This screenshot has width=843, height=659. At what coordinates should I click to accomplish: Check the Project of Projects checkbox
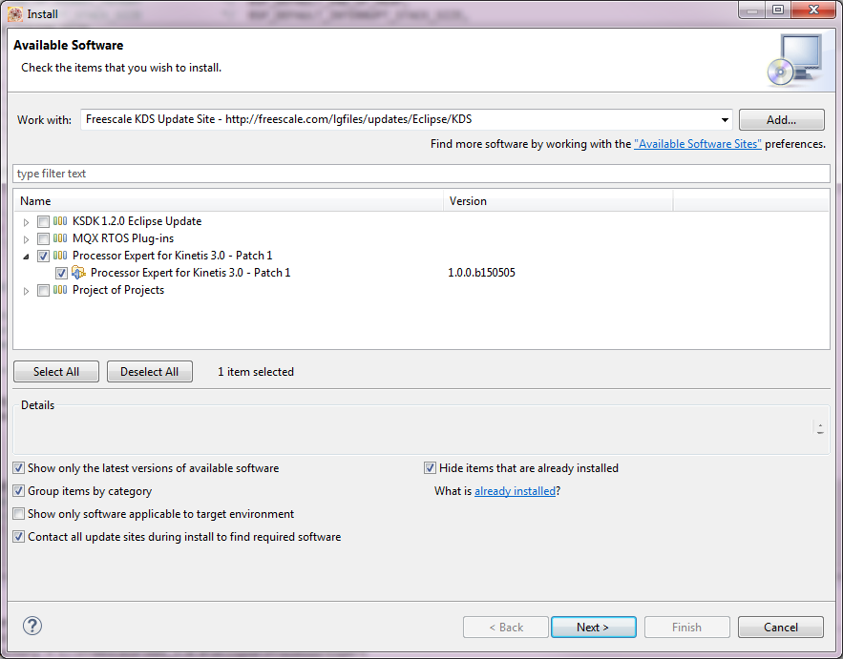click(x=44, y=291)
